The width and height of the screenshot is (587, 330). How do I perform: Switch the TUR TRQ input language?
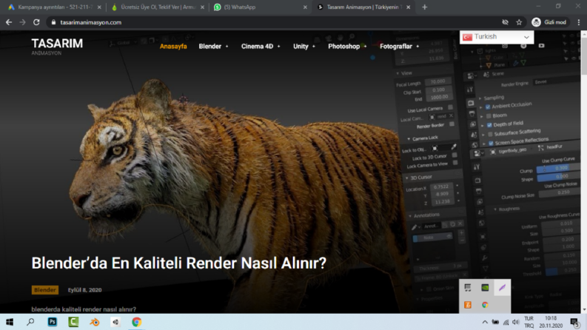coord(529,322)
